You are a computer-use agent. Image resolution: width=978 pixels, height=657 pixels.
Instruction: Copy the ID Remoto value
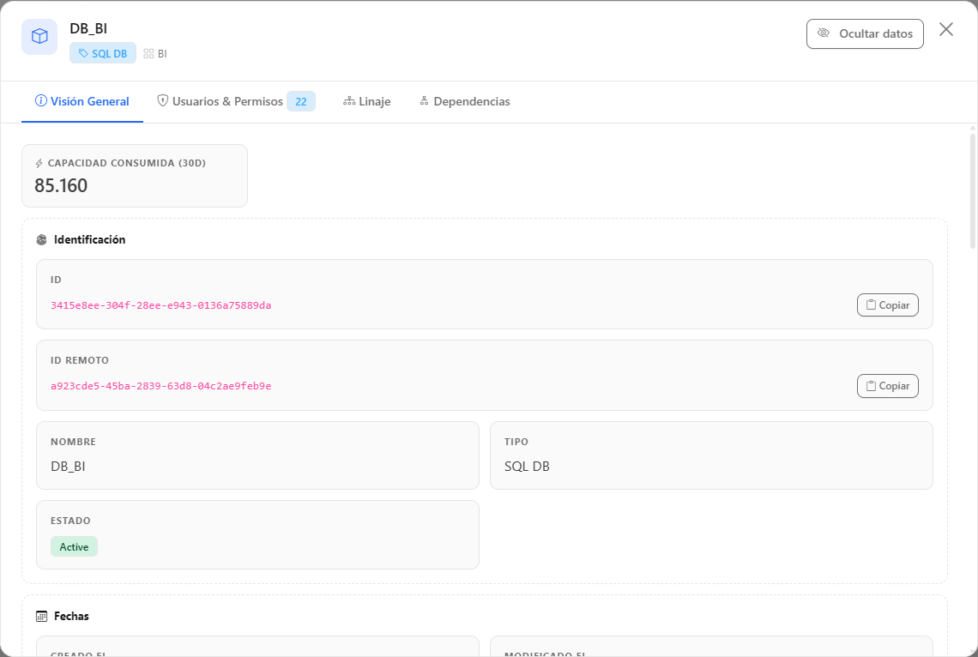click(x=887, y=386)
